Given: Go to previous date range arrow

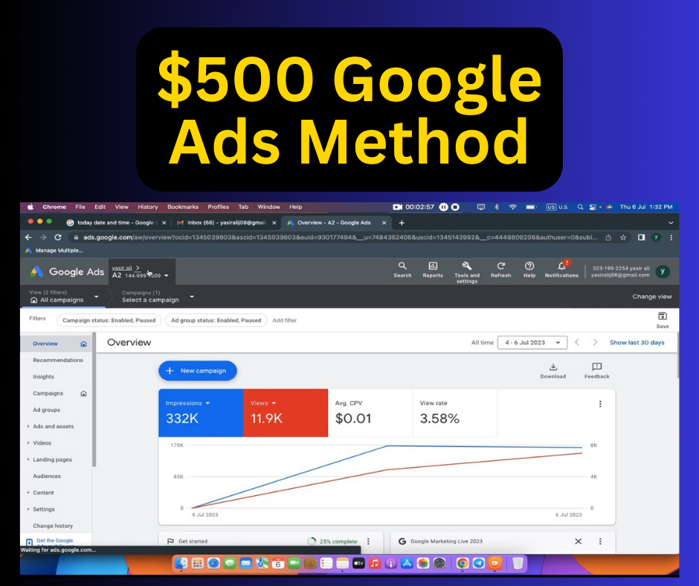Looking at the screenshot, I should (x=577, y=342).
